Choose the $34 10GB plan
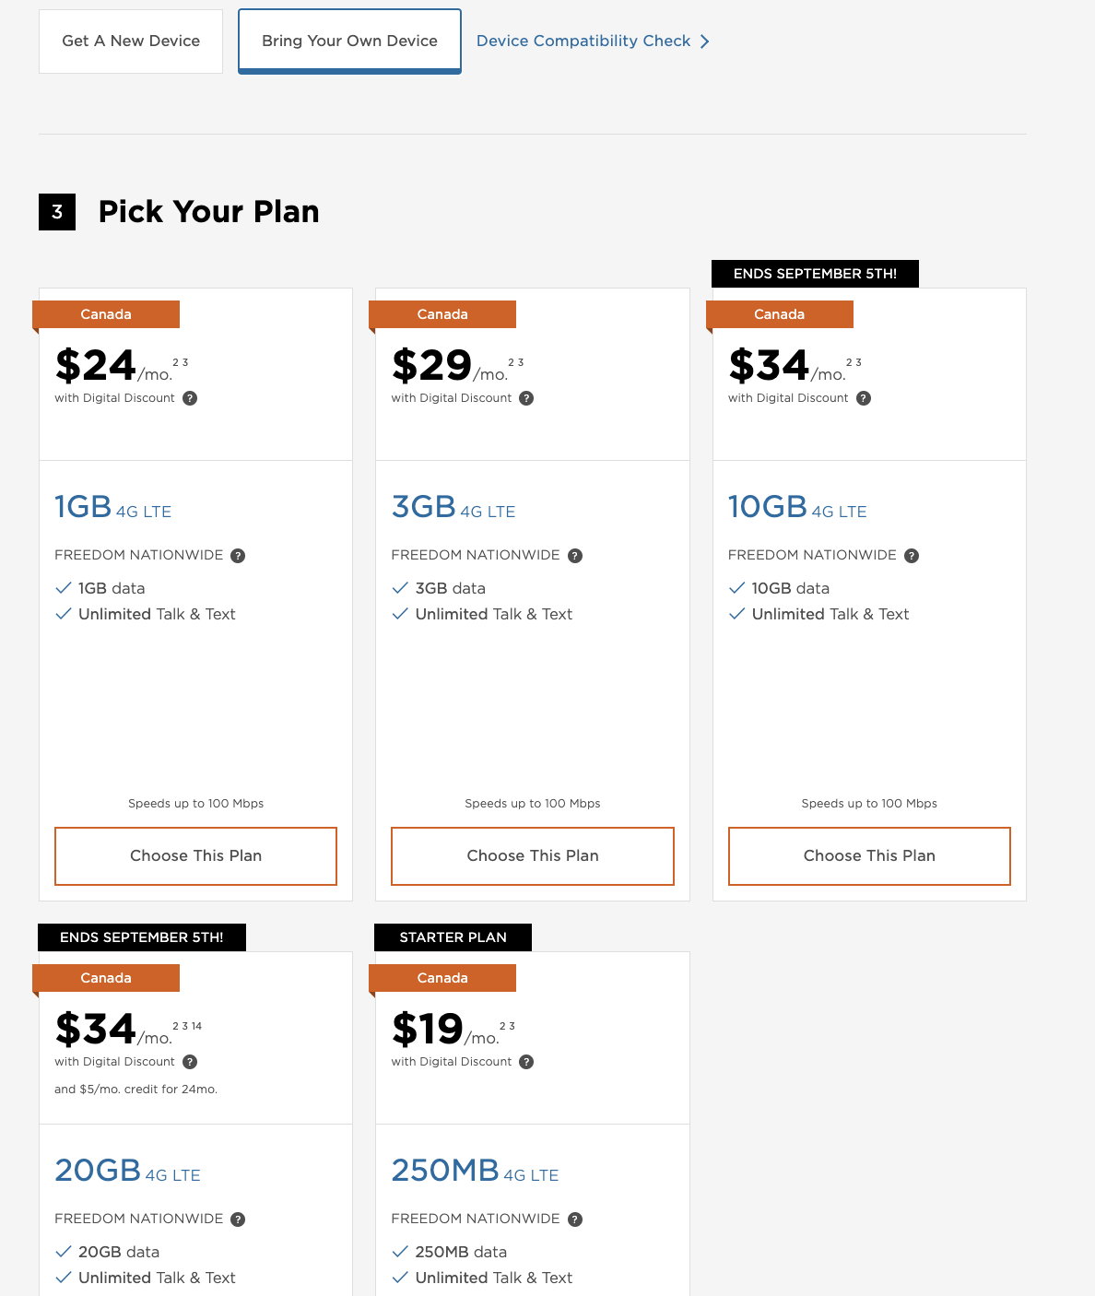 click(869, 856)
